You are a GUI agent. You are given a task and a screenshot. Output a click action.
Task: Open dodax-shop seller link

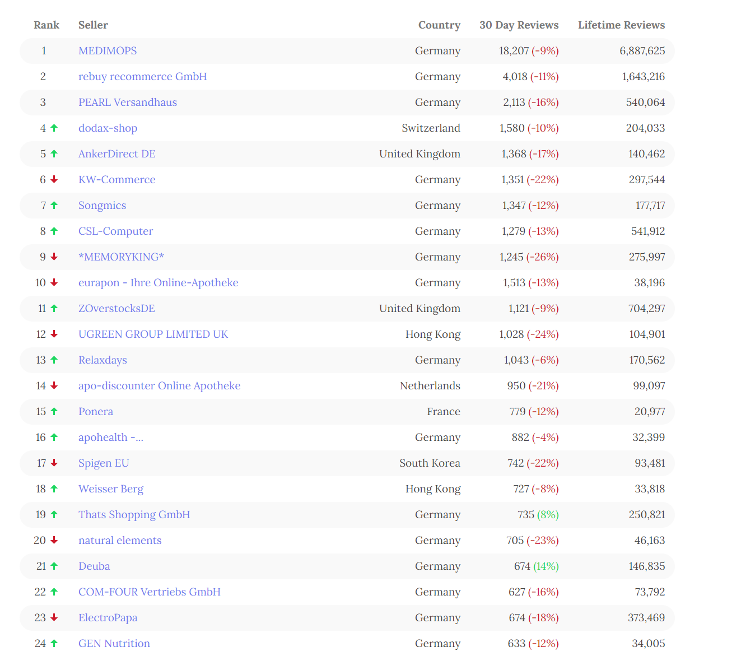pyautogui.click(x=108, y=128)
